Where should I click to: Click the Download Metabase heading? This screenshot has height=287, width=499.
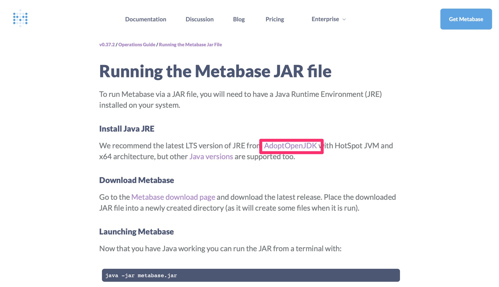click(x=136, y=180)
